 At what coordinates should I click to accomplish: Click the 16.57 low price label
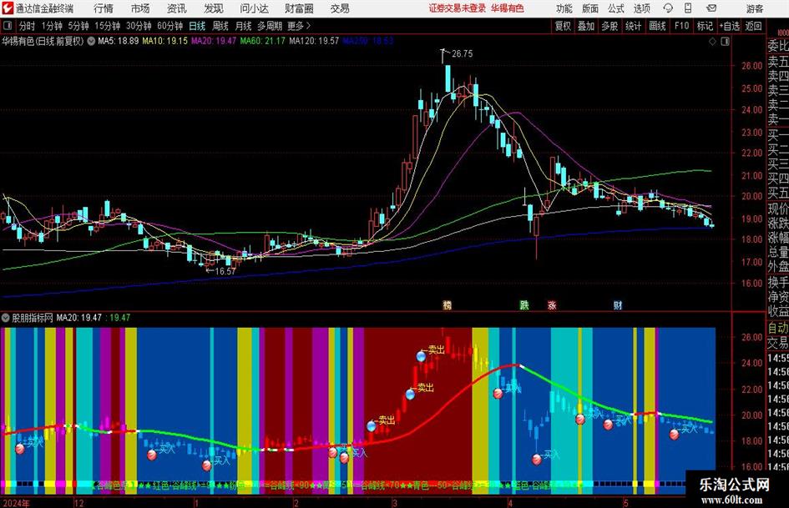(225, 271)
